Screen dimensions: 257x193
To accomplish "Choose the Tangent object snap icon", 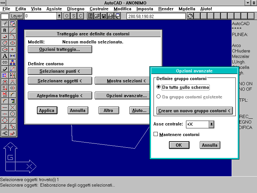I will (13, 127).
